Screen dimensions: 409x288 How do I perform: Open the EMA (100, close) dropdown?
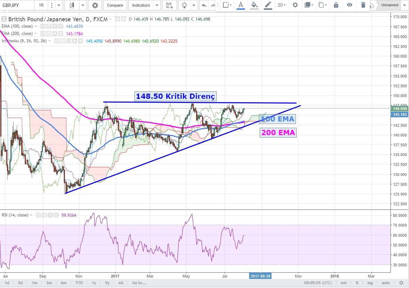point(35,27)
